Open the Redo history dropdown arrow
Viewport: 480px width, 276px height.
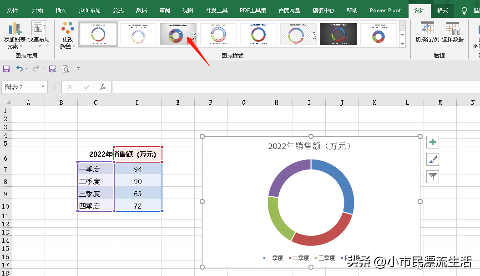pos(43,69)
